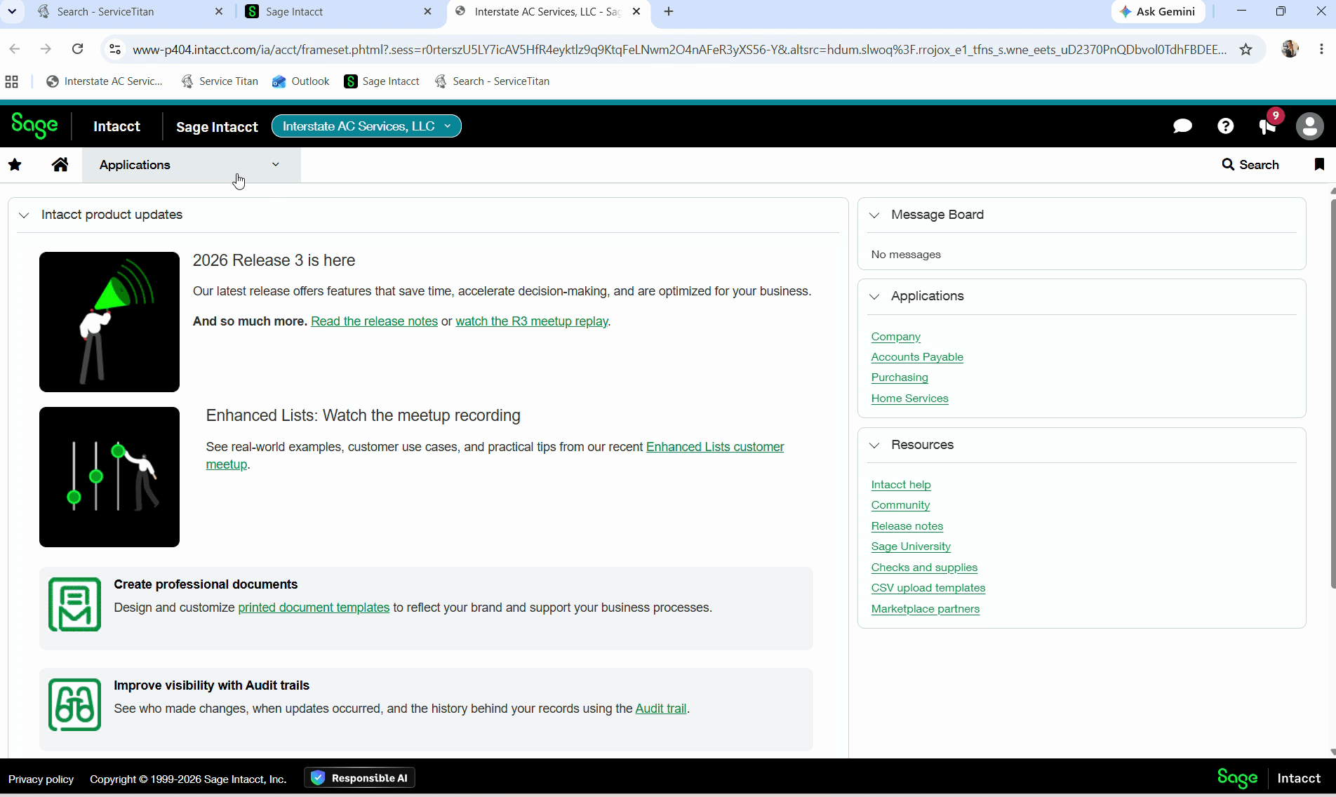Open the Privacy policy footer link
The width and height of the screenshot is (1336, 797).
point(41,779)
